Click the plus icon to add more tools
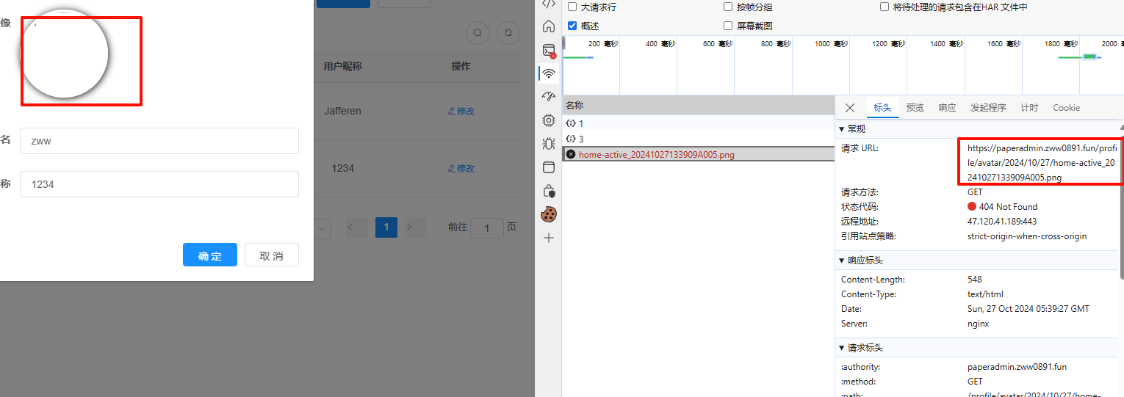1124x397 pixels. tap(548, 238)
